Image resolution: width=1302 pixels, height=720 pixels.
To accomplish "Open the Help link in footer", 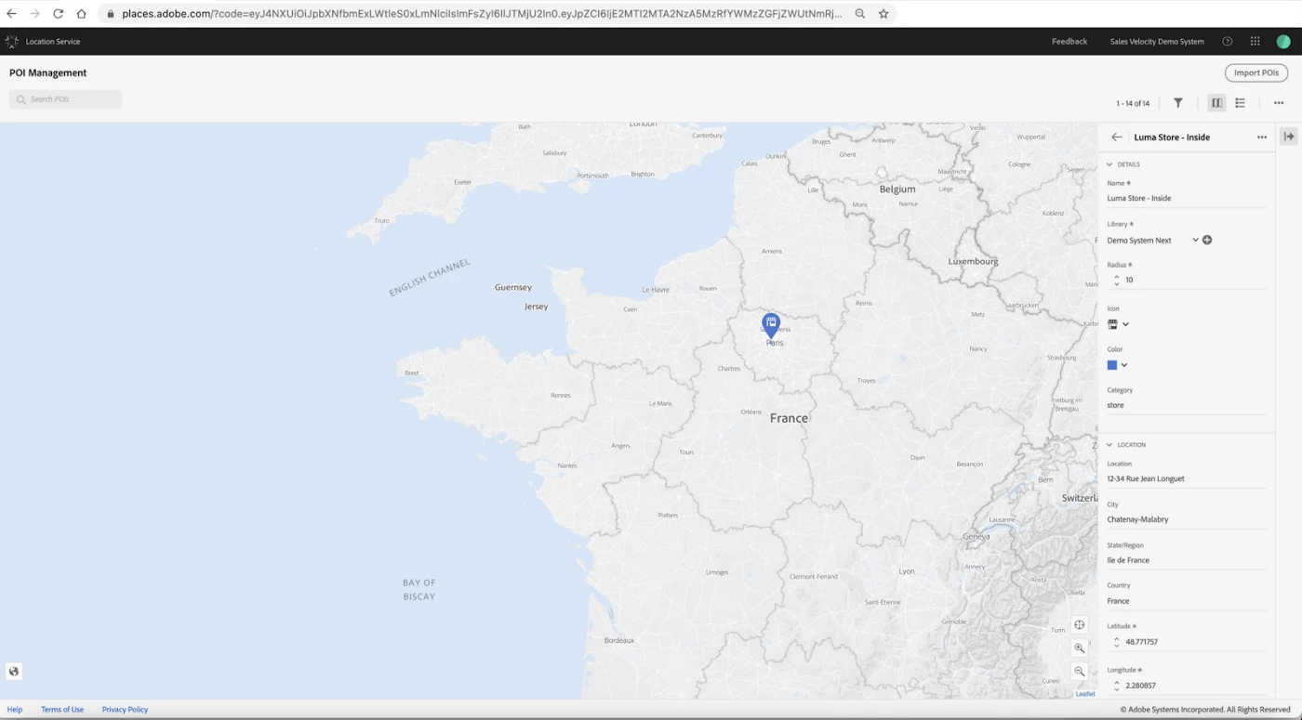I will click(x=15, y=710).
